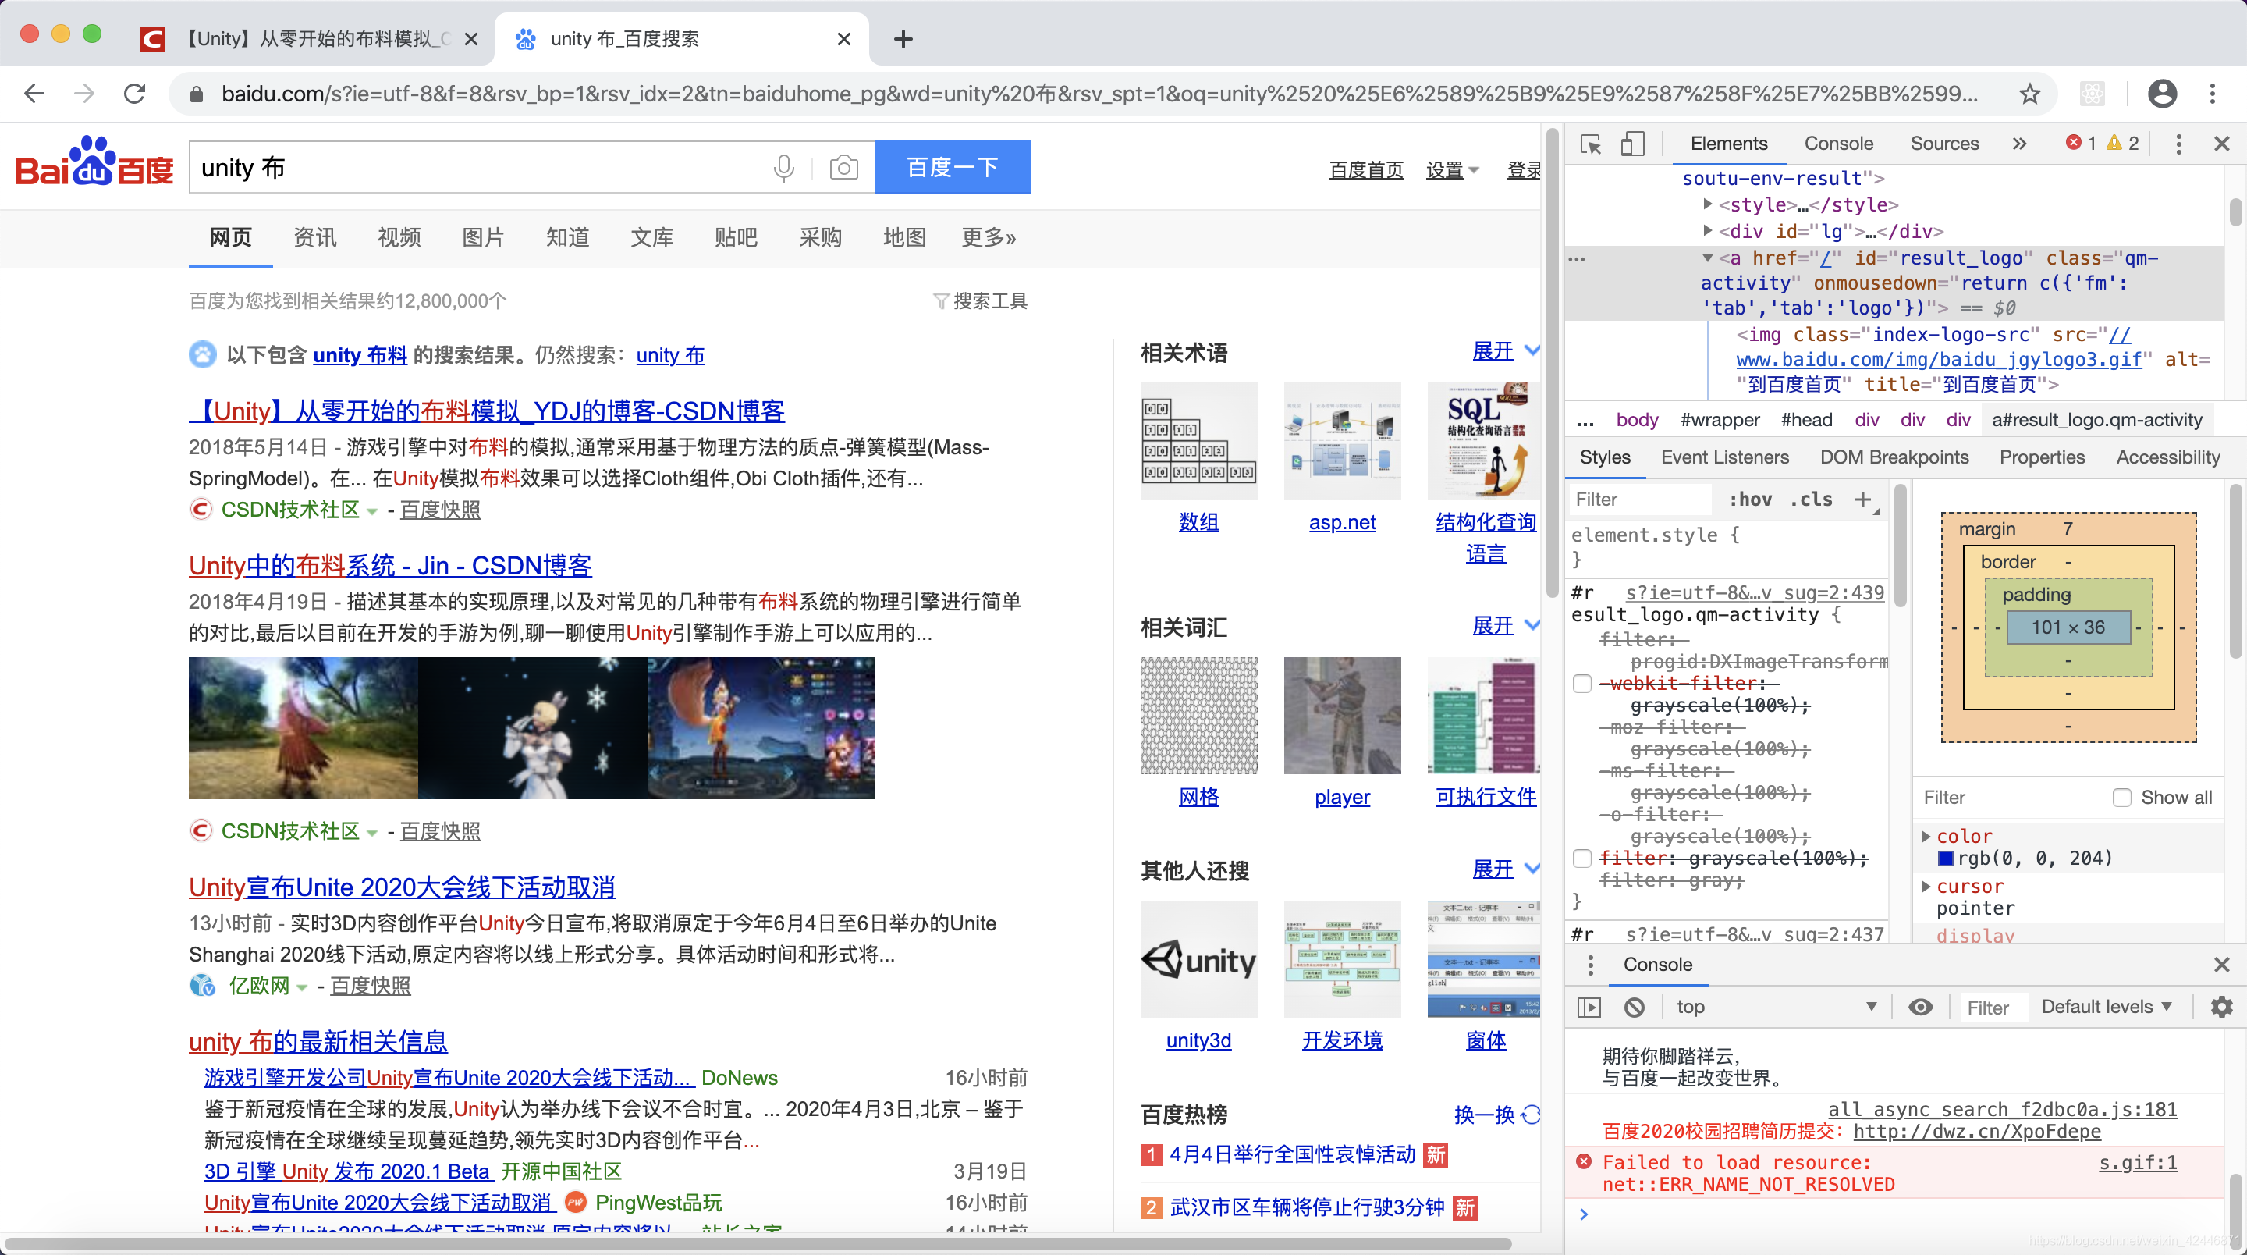Screen dimensions: 2247x1255
Task: Open the Unity中的布料系统 CSDN result
Action: [x=390, y=566]
